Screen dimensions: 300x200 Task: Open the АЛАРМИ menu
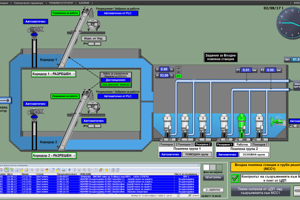(x=84, y=3)
